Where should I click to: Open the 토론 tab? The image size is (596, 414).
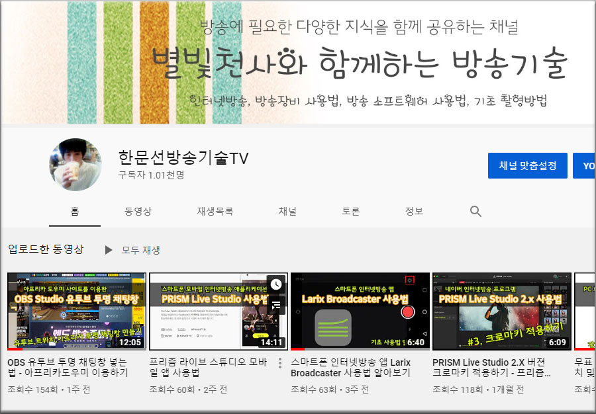[350, 212]
